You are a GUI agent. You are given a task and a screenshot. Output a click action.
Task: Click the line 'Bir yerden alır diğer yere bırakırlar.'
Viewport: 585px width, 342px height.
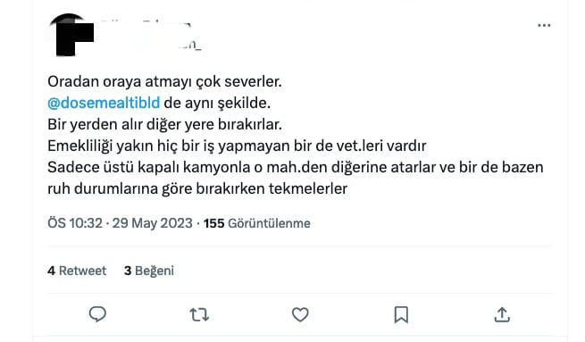(164, 124)
